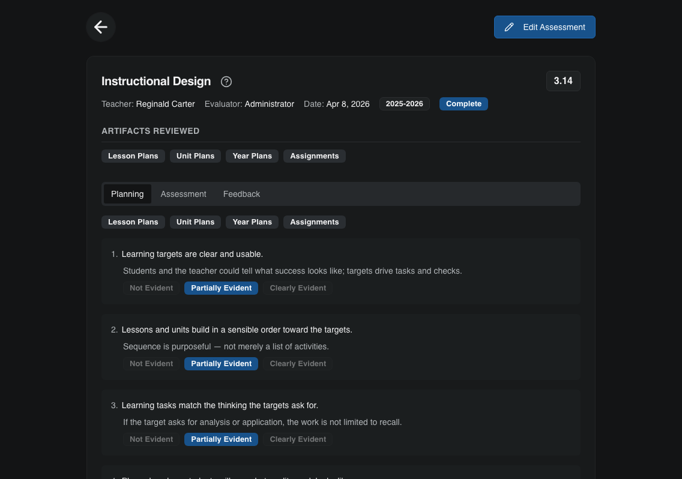Select Partially Evident for sensible order item
Viewport: 682px width, 479px height.
pyautogui.click(x=221, y=364)
